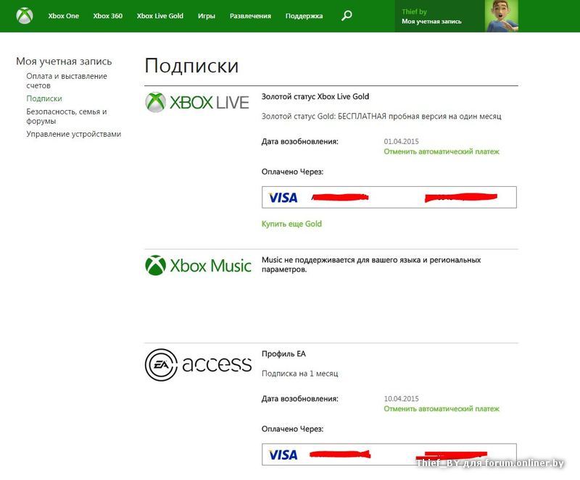
Task: Click Купить еще Gold link
Action: [x=291, y=224]
